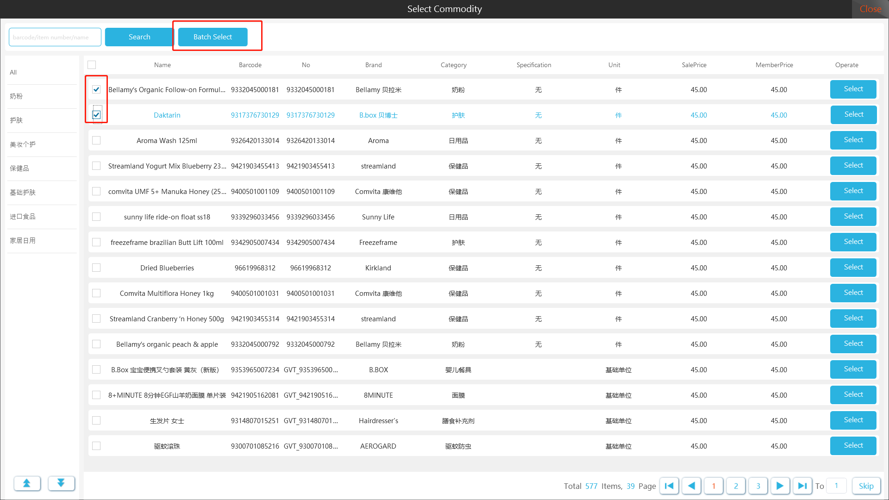The width and height of the screenshot is (889, 500).
Task: Toggle the select-all header checkbox
Action: 92,65
